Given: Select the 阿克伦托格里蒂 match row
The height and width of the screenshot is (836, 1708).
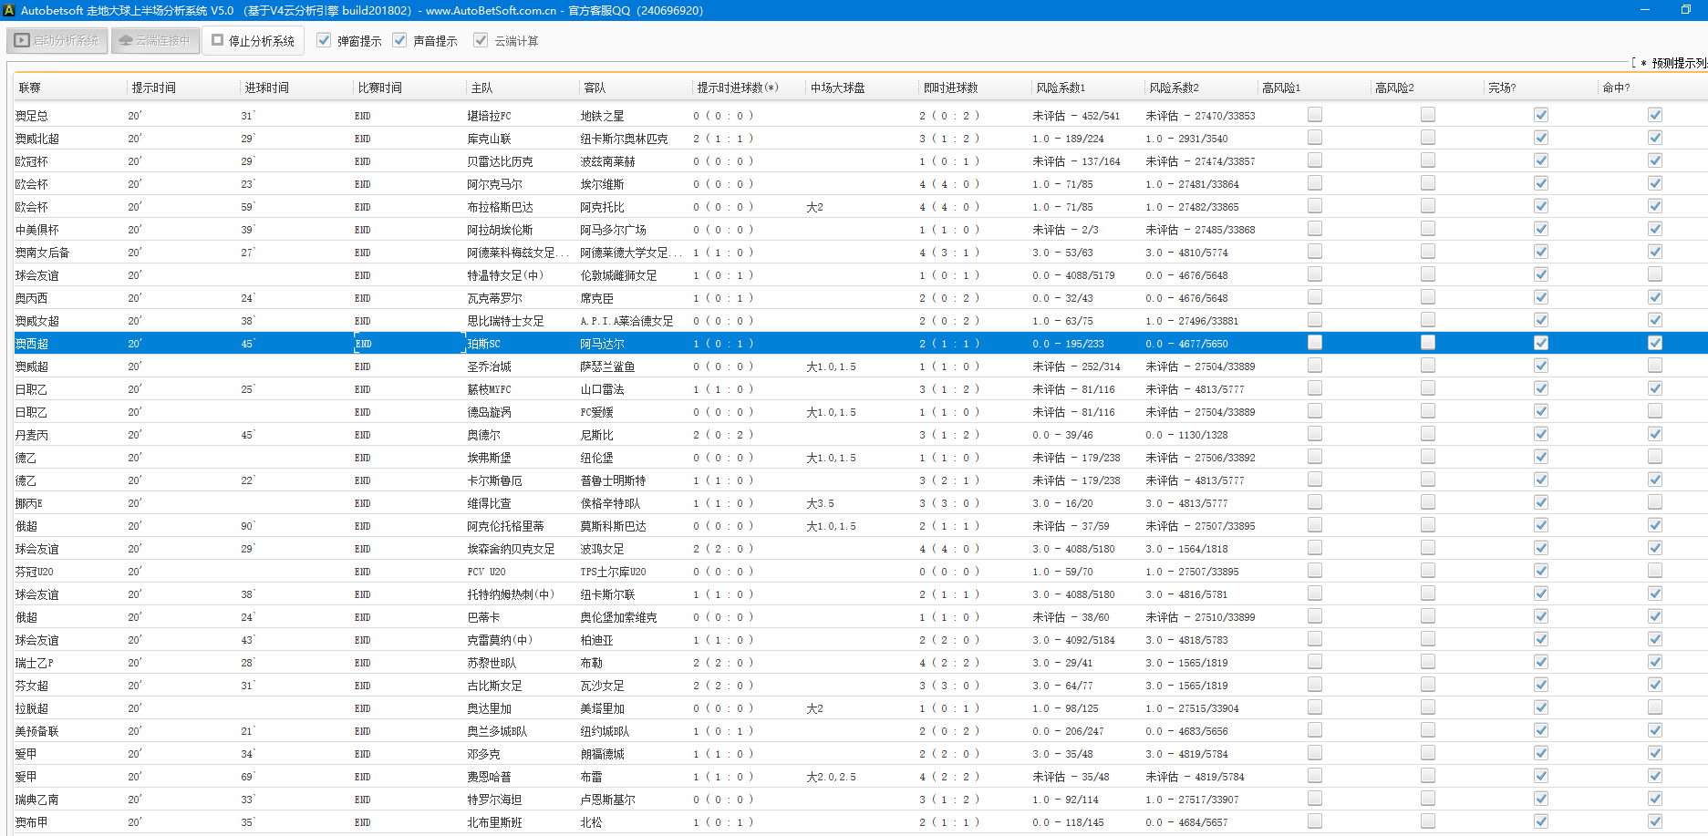Looking at the screenshot, I should coord(505,526).
